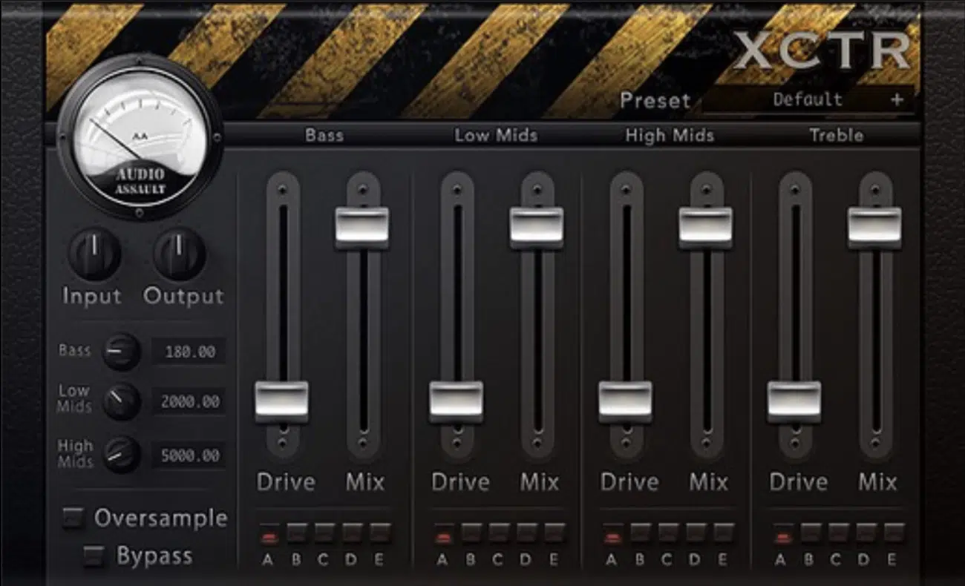Select saturation type B for Low Mids
Viewport: 965px width, 586px height.
coord(471,533)
